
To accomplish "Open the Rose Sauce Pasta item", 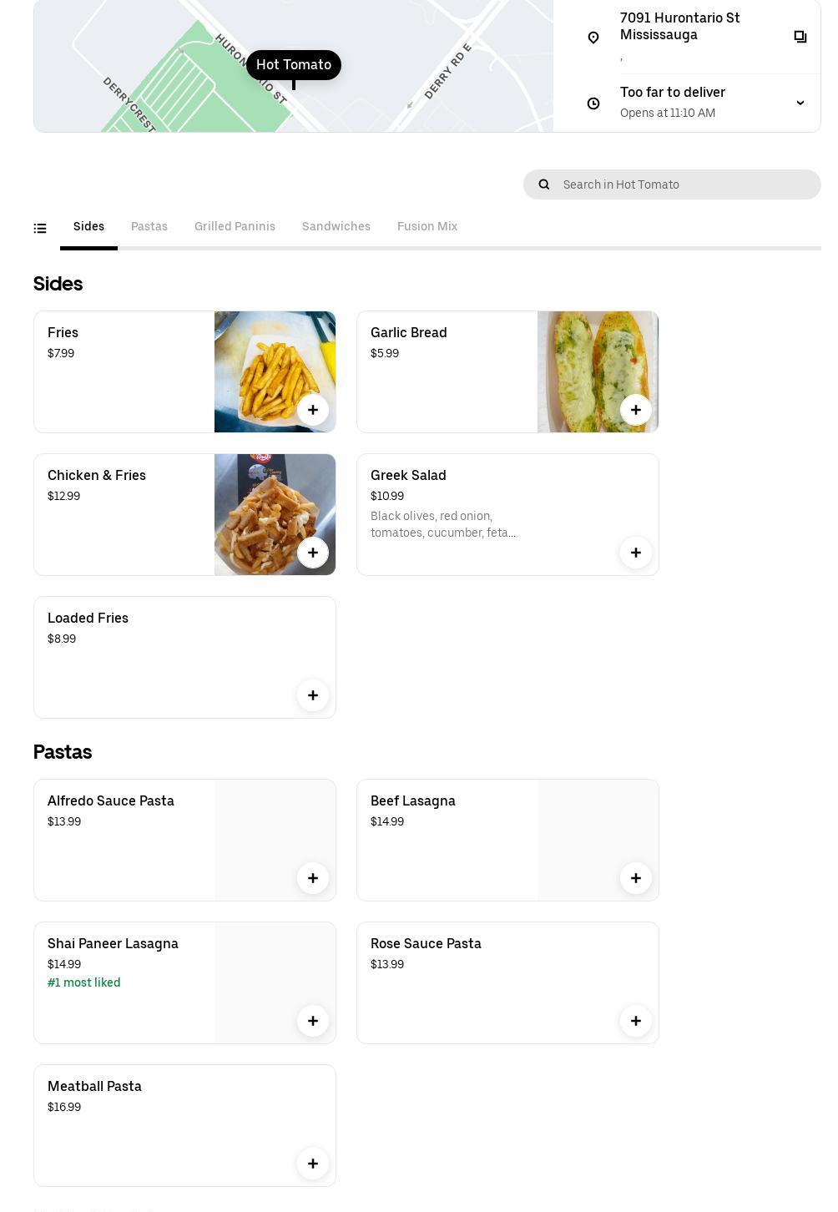I will (x=426, y=944).
